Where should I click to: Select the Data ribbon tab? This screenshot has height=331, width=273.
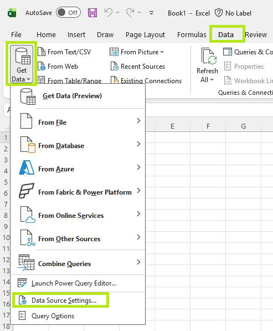point(226,34)
